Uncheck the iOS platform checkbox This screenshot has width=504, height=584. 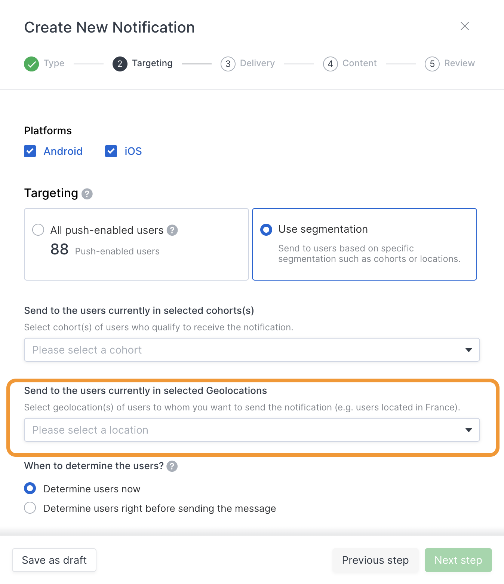111,151
